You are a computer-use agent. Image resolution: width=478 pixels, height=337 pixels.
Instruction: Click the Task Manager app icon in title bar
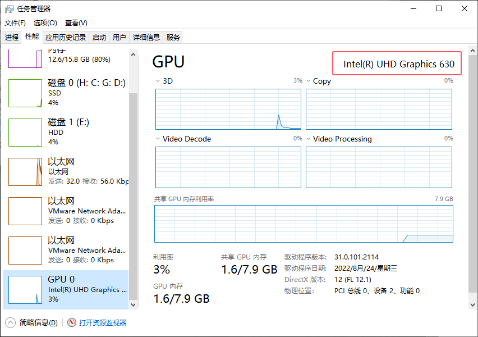[9, 9]
